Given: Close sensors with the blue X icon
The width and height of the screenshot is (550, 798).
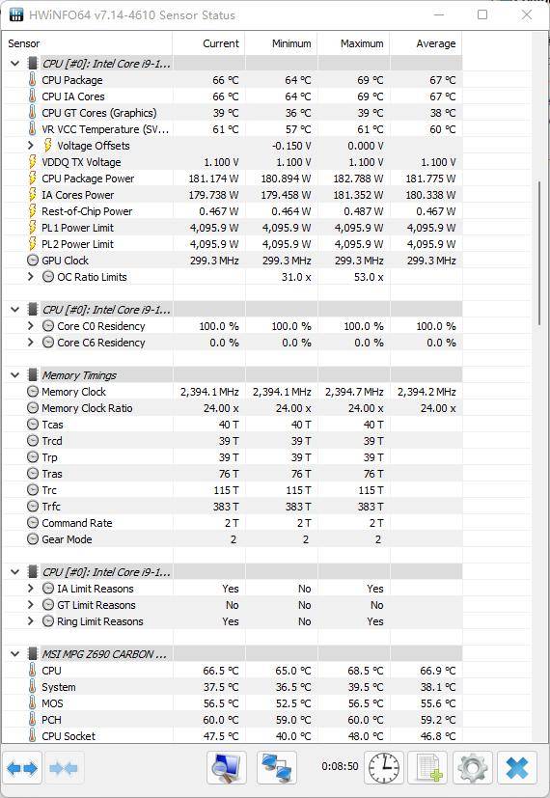Looking at the screenshot, I should (517, 767).
